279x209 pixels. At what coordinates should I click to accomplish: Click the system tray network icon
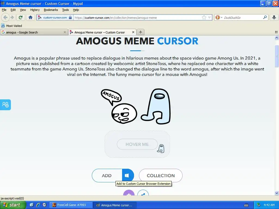pos(259,205)
